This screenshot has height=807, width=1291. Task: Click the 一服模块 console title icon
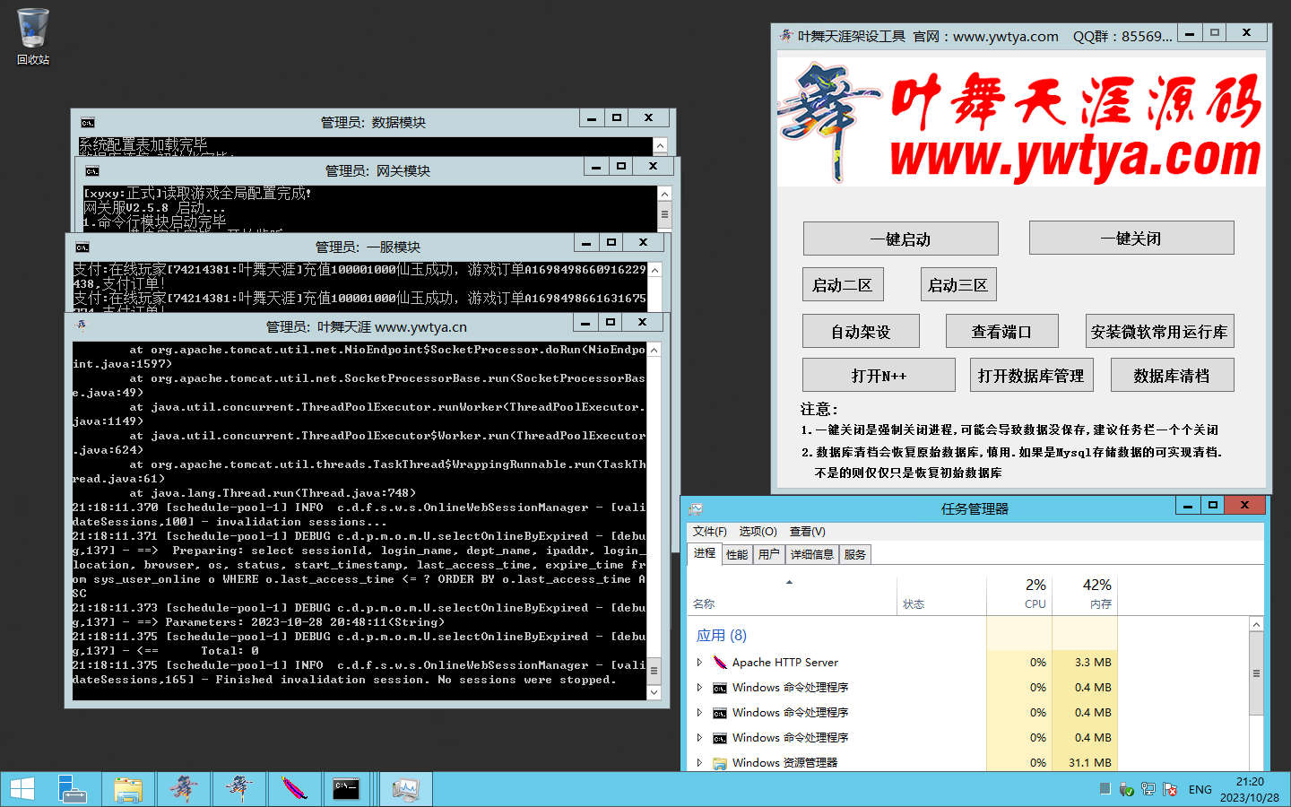click(82, 247)
